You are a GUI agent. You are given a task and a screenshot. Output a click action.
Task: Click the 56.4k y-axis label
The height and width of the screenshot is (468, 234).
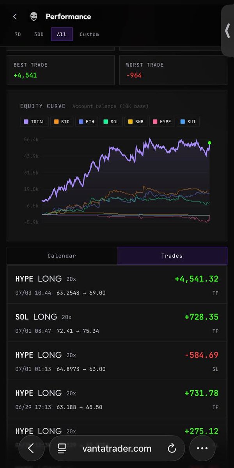(x=31, y=140)
